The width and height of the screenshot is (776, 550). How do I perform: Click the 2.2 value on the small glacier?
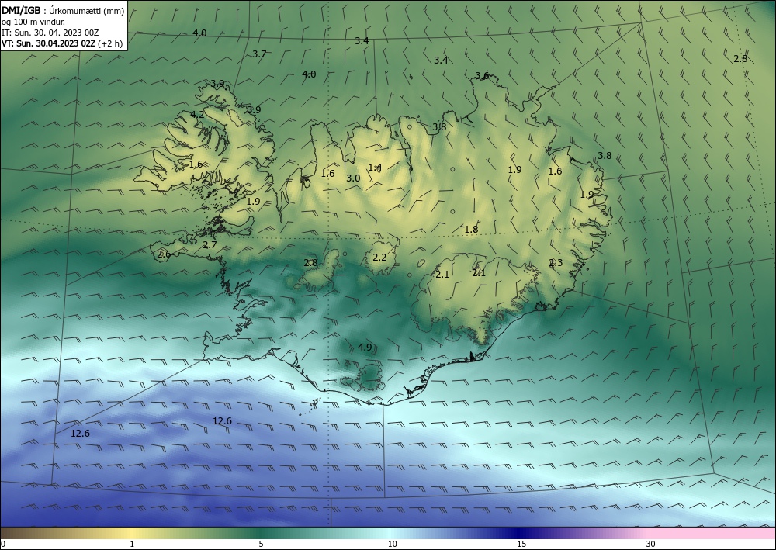coord(379,258)
